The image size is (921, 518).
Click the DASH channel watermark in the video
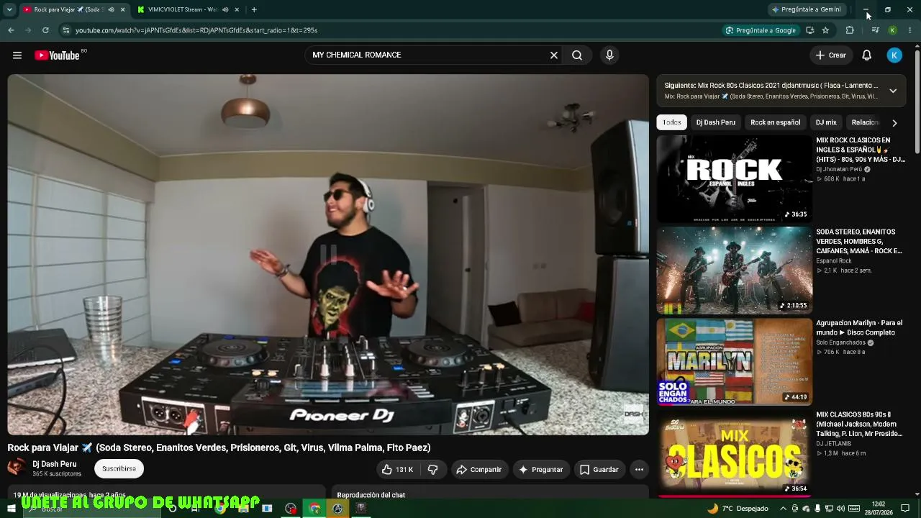633,414
